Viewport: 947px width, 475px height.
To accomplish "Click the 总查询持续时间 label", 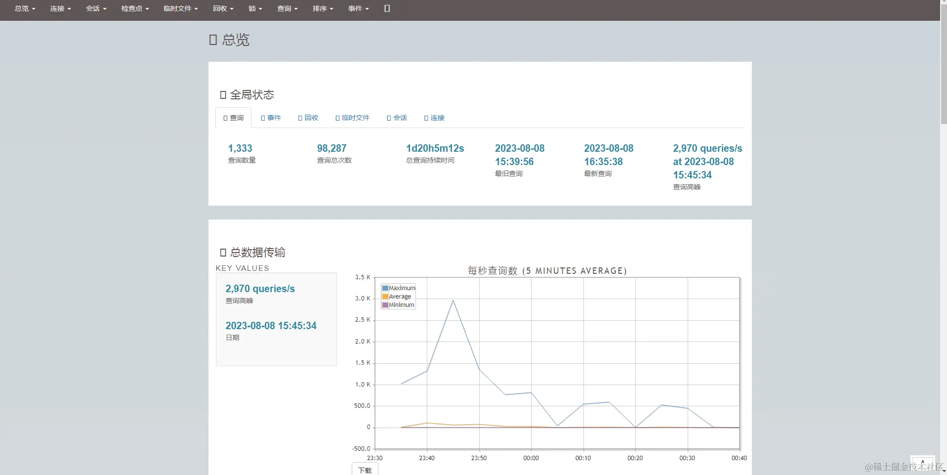I will tap(430, 160).
